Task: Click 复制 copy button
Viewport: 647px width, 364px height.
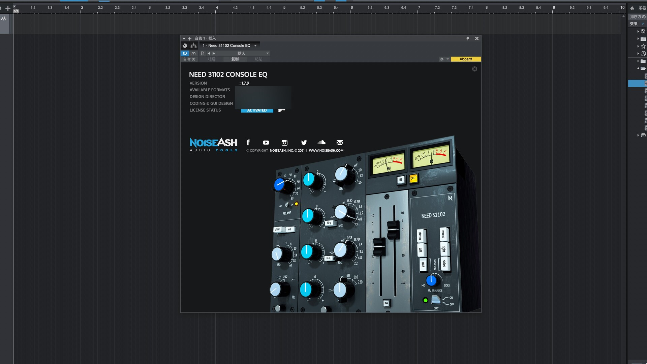Action: [235, 59]
